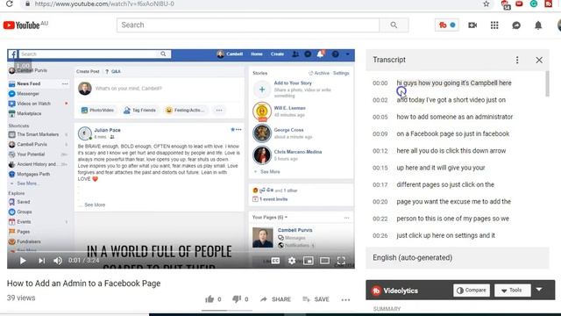
Task: Click the Videolytics logo icon
Action: [x=376, y=291]
